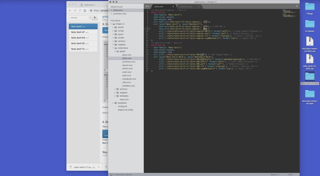Screen dimensions: 320x176
Task: Close the _fonts.scss editor tab
Action: pos(173,7)
